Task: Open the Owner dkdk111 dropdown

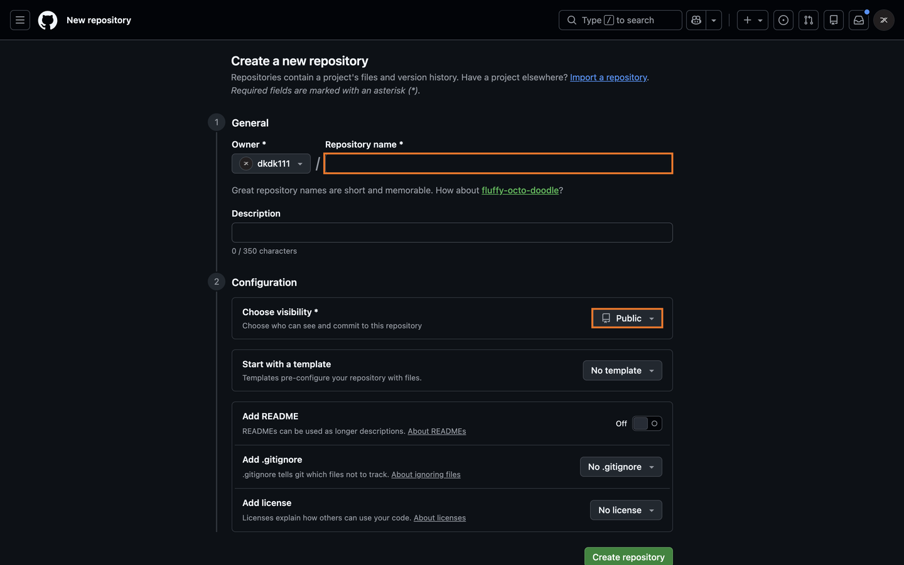Action: coord(271,163)
